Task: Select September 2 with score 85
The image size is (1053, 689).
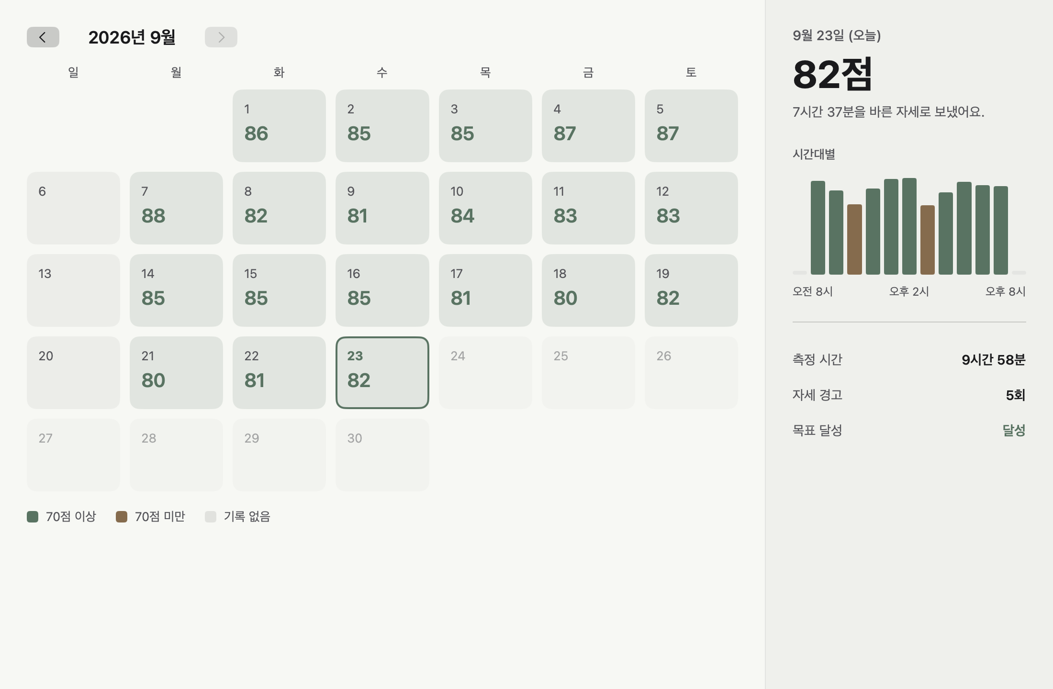Action: click(382, 126)
